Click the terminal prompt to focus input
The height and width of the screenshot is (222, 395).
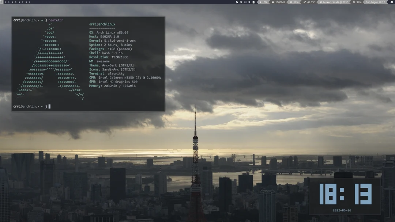pos(49,106)
